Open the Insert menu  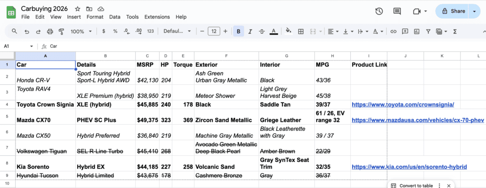pyautogui.click(x=74, y=17)
